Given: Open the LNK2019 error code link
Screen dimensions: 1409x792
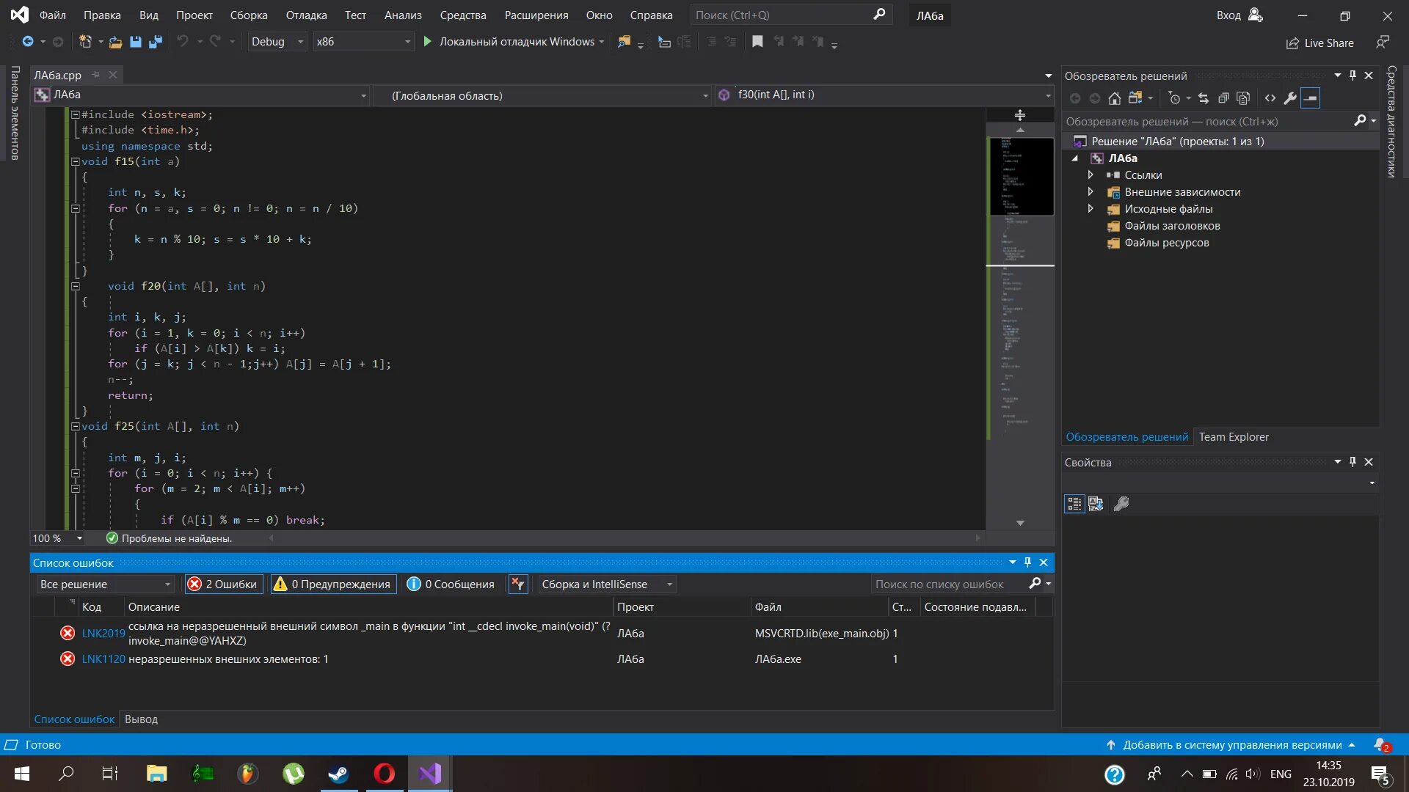Looking at the screenshot, I should pos(103,634).
